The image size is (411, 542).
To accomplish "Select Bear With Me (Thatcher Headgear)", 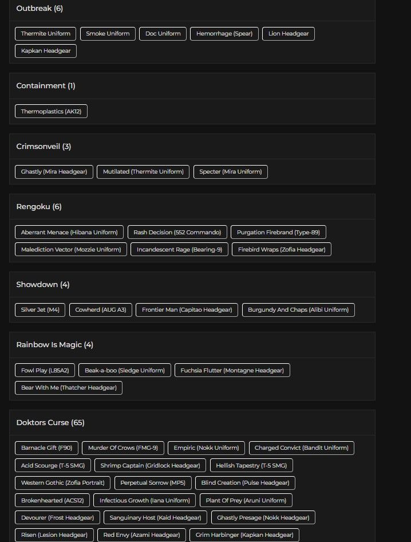I will tap(69, 388).
